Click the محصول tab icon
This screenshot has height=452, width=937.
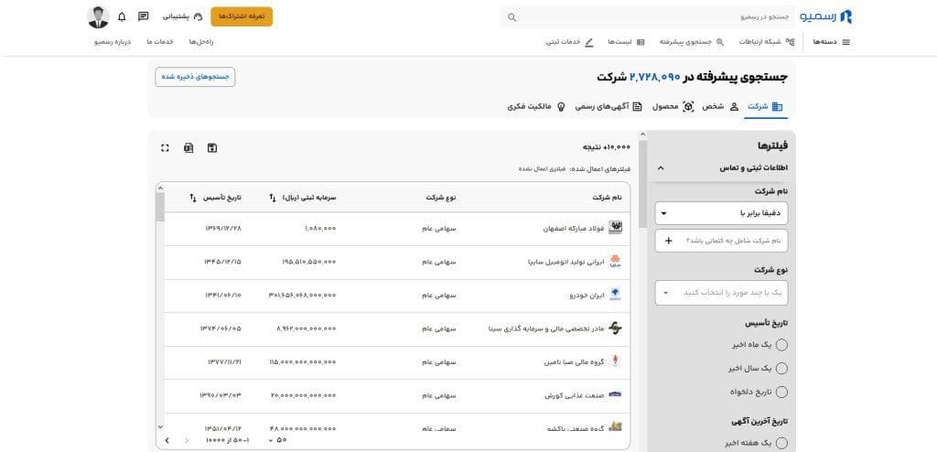(688, 106)
